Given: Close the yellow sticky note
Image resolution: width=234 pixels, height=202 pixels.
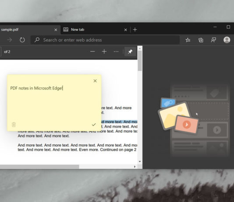Looking at the screenshot, I should pyautogui.click(x=95, y=81).
